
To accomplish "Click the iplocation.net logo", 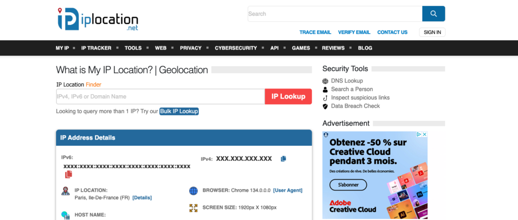I will [x=97, y=19].
